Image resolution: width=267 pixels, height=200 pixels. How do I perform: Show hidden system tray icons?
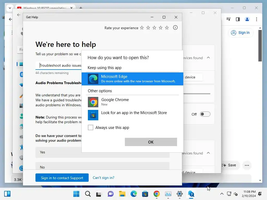[x=222, y=194]
